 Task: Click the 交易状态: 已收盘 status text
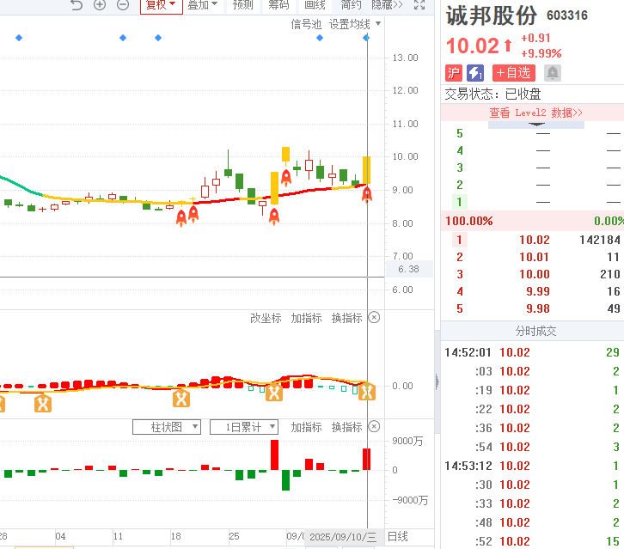tap(492, 95)
